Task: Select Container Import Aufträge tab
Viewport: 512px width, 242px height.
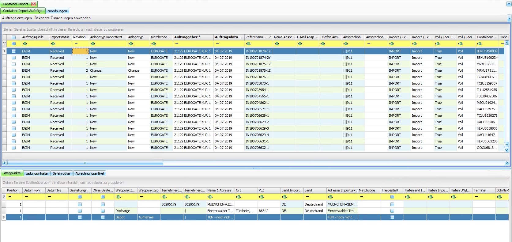Action: [x=23, y=11]
